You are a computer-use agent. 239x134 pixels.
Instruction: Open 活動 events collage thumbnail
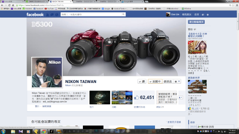[122, 98]
